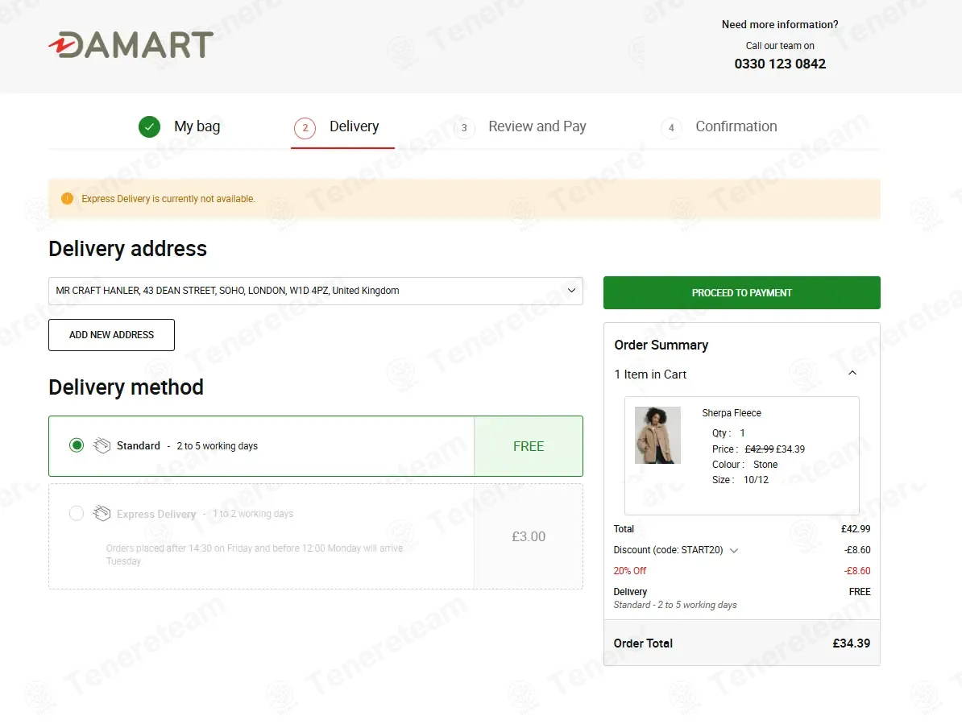This screenshot has height=724, width=962.
Task: Click the Delivery method heading
Action: [126, 387]
